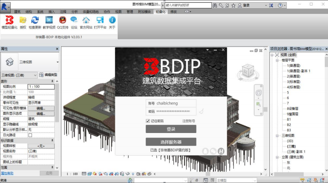Click the 登录 login button
Viewport: 328px width, 183px height.
[x=171, y=129]
